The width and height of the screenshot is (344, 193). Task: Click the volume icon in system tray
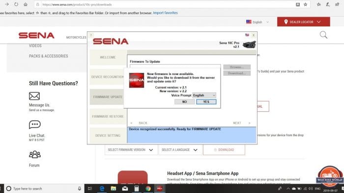(311, 189)
